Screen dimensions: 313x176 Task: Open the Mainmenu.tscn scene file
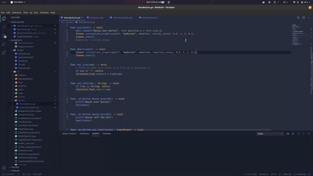[25, 43]
